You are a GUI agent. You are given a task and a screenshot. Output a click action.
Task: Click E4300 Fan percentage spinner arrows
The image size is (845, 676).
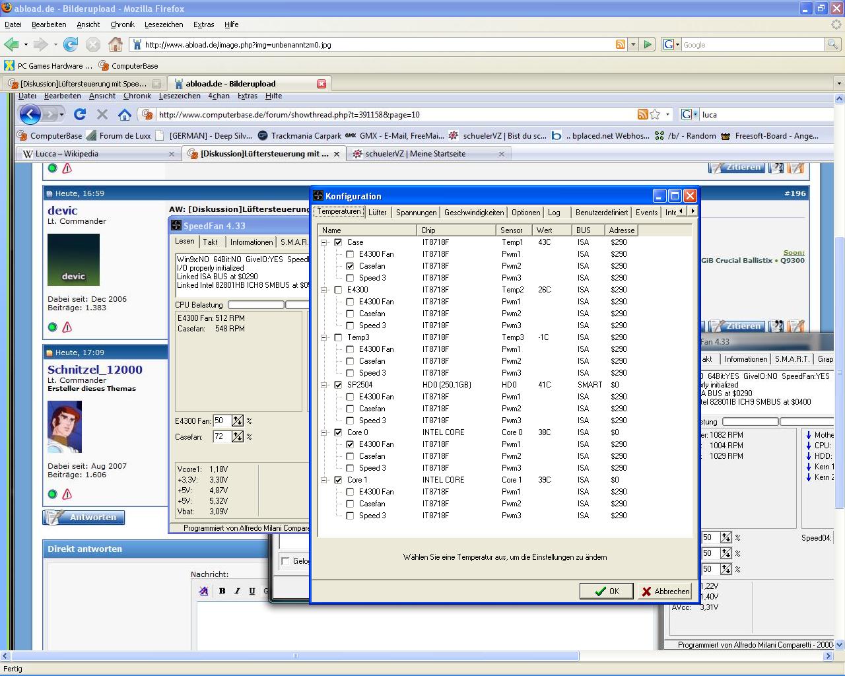pyautogui.click(x=238, y=421)
